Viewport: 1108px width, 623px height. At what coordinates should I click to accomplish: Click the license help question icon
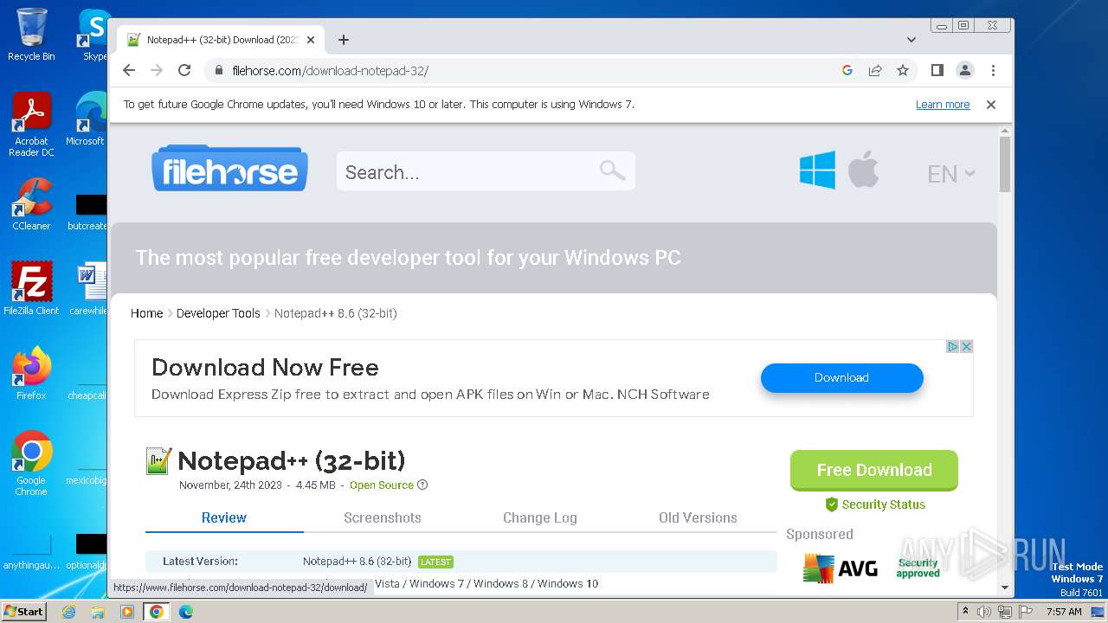422,485
